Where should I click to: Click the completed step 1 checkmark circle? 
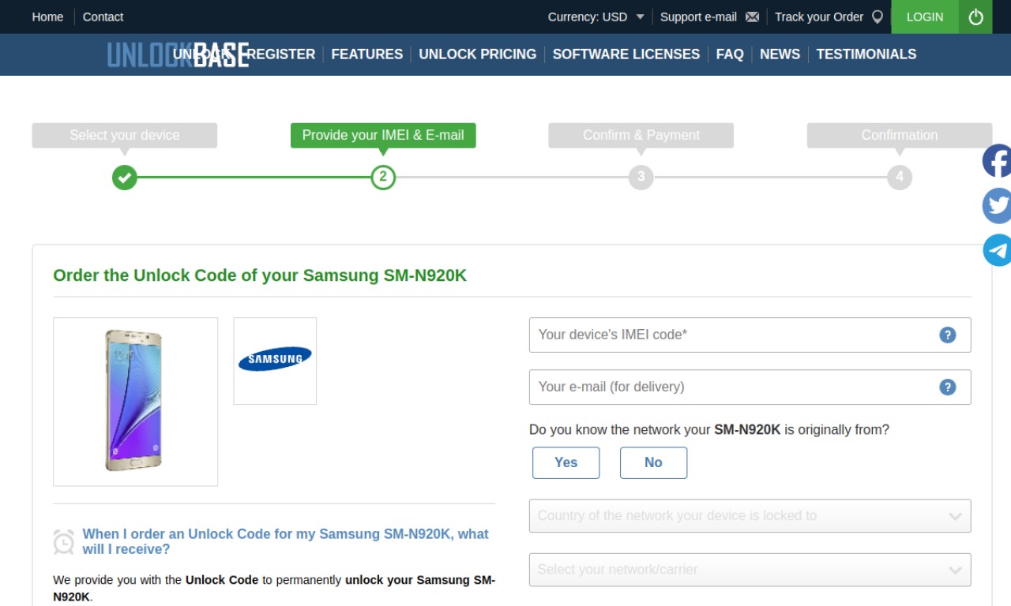[124, 177]
